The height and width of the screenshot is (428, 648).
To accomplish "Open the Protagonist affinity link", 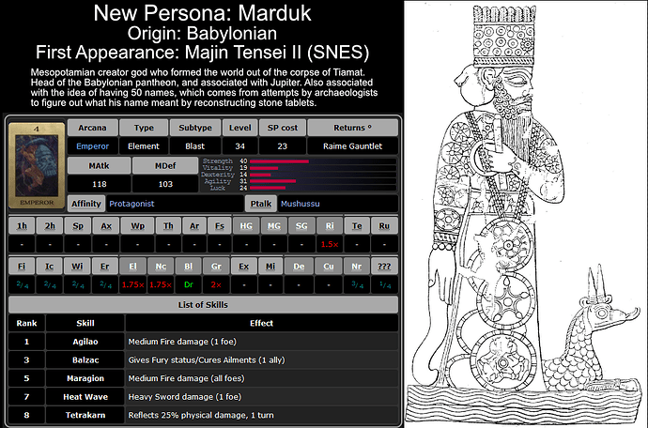I will [x=131, y=204].
